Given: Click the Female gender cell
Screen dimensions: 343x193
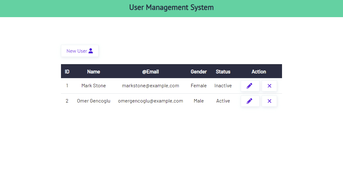Looking at the screenshot, I should (x=198, y=86).
